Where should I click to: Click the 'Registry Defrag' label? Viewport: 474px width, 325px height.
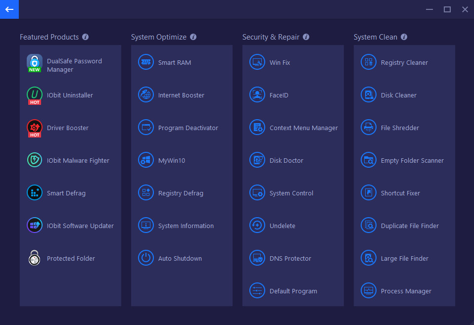[x=181, y=193]
